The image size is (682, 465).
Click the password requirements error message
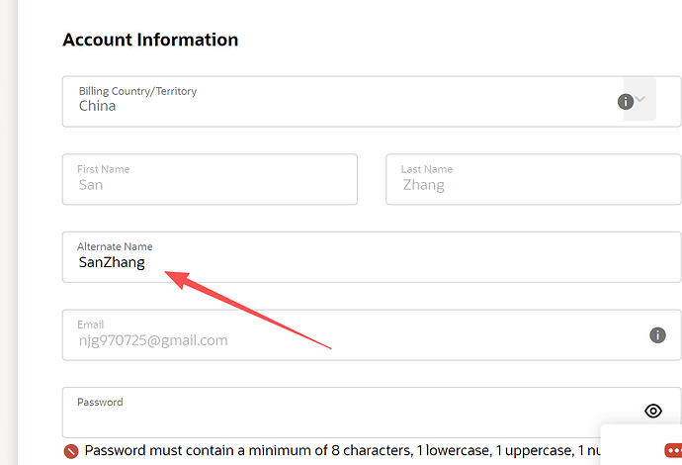pyautogui.click(x=343, y=450)
